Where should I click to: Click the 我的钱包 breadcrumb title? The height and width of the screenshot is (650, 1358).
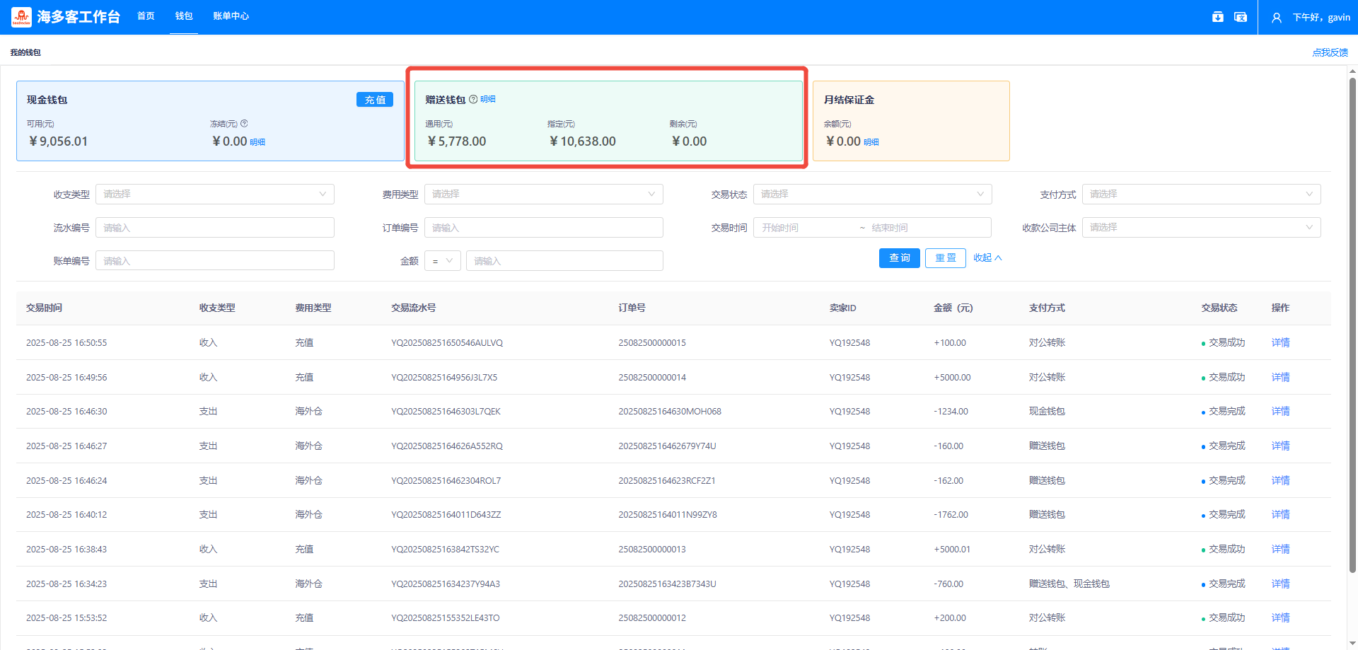(x=25, y=52)
